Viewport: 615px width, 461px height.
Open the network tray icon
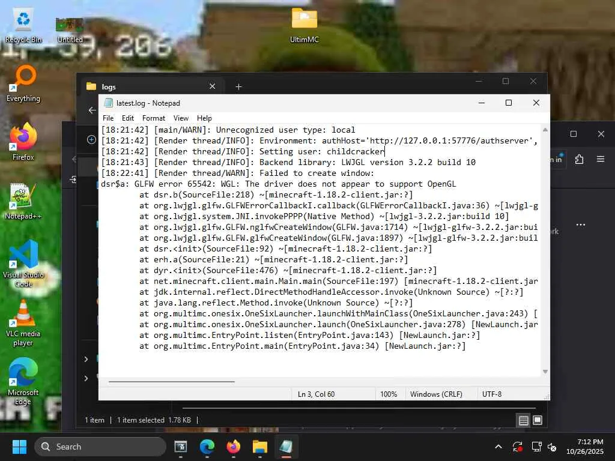[x=536, y=447]
